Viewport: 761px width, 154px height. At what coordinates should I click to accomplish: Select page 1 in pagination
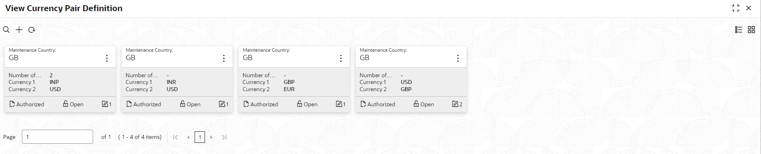click(200, 137)
